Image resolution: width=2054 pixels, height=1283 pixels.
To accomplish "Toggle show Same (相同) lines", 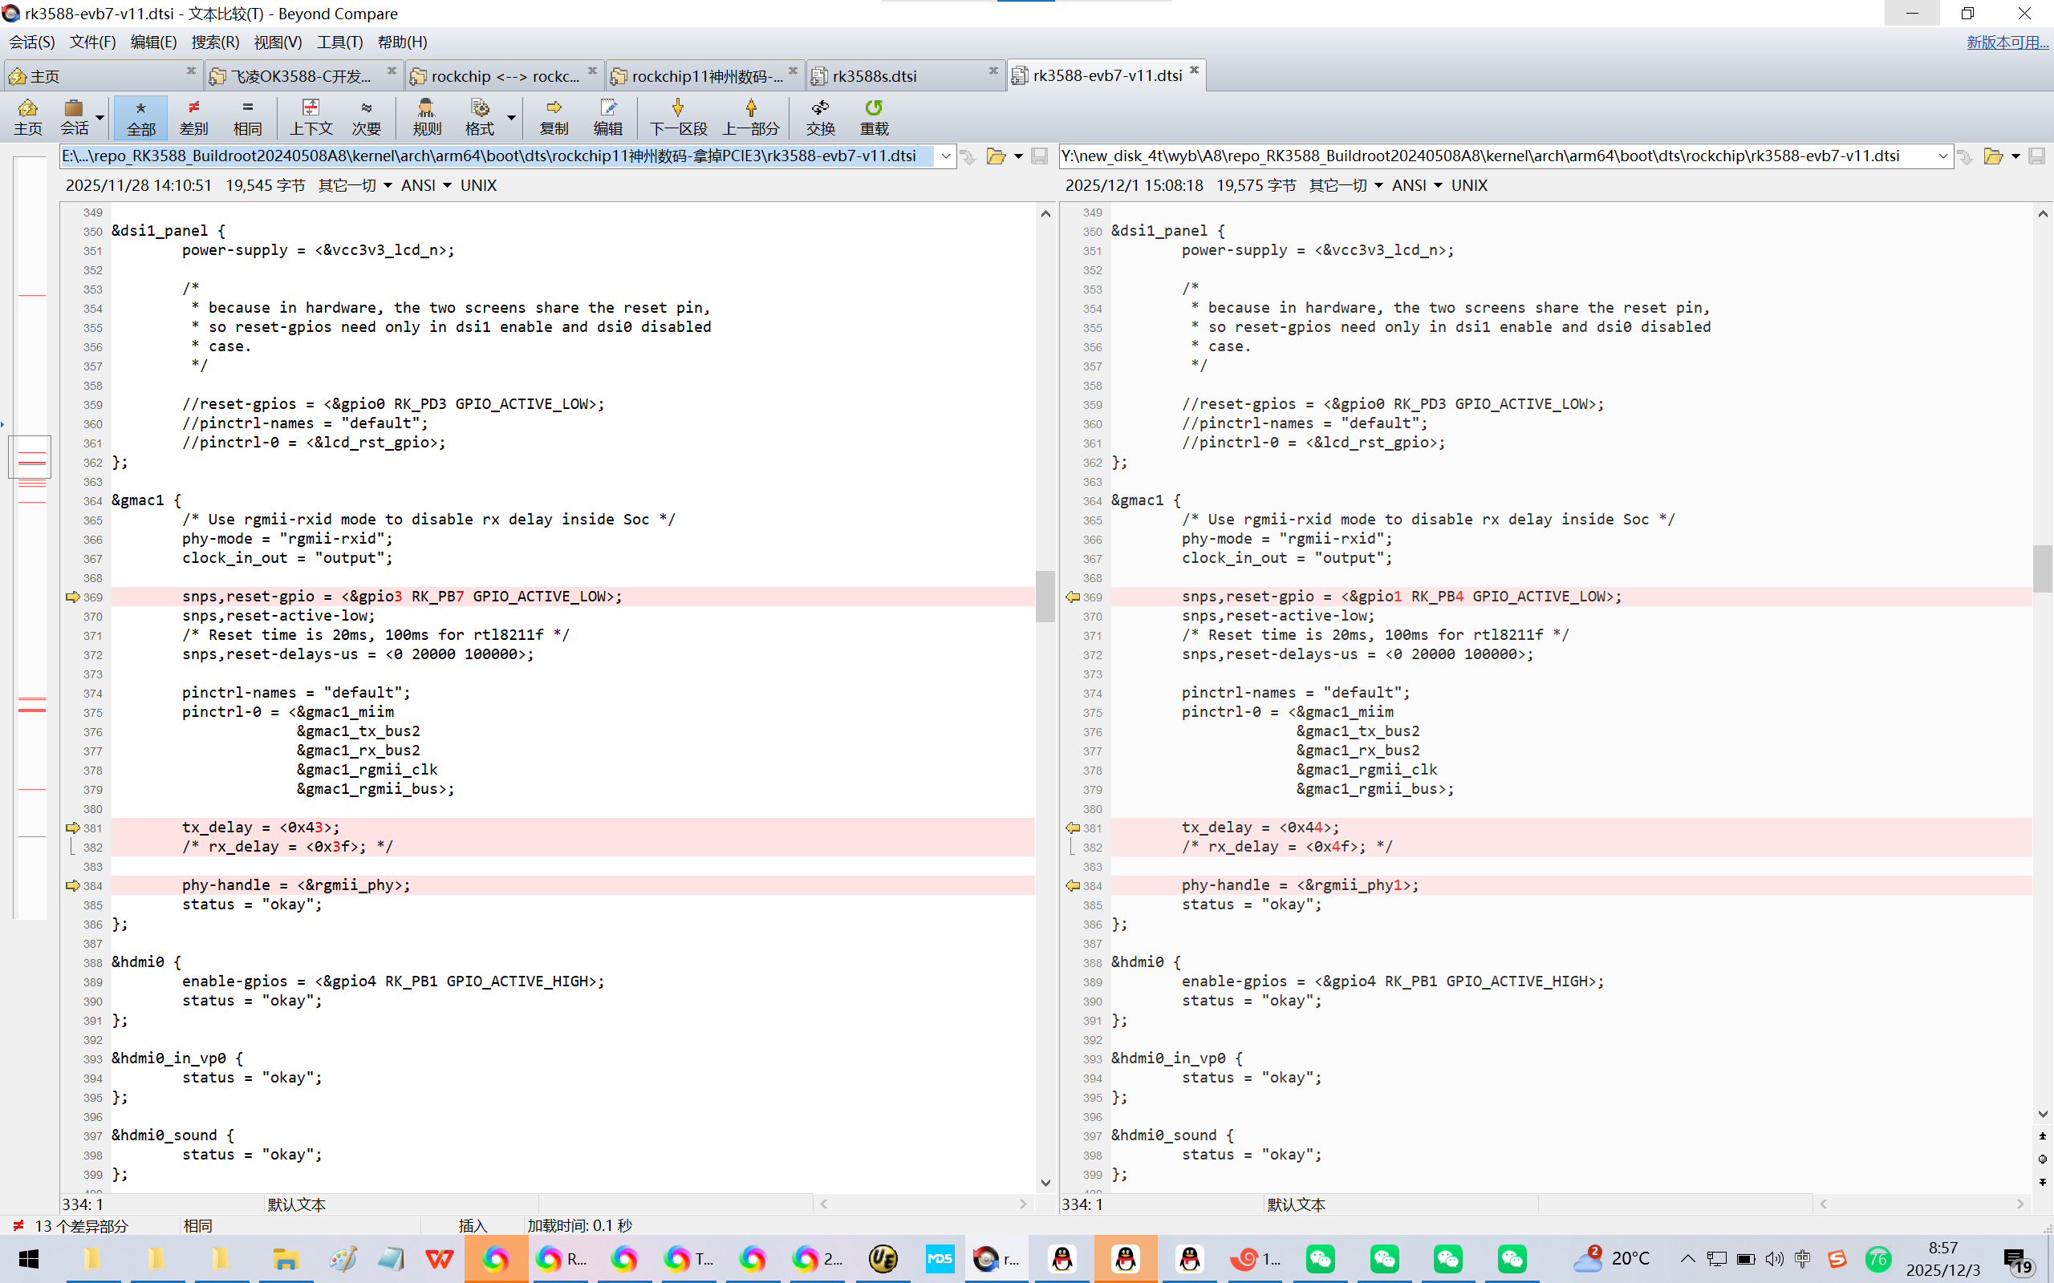I will pyautogui.click(x=247, y=117).
